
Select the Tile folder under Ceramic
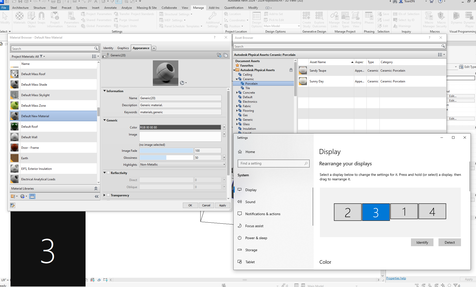[x=248, y=88]
